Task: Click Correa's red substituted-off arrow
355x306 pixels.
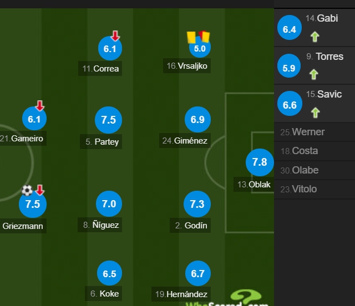Action: (x=115, y=36)
